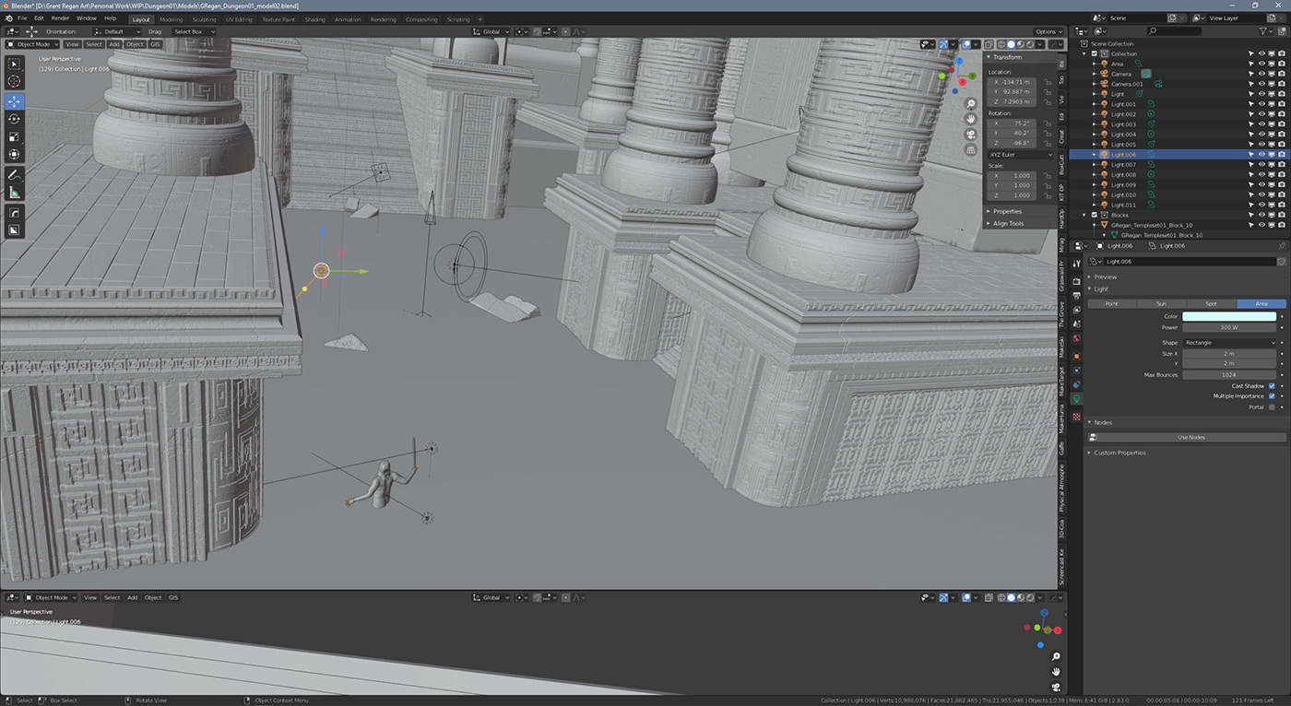The image size is (1291, 706).
Task: Select the Rotate tool in the viewport toolbar
Action: 14,119
